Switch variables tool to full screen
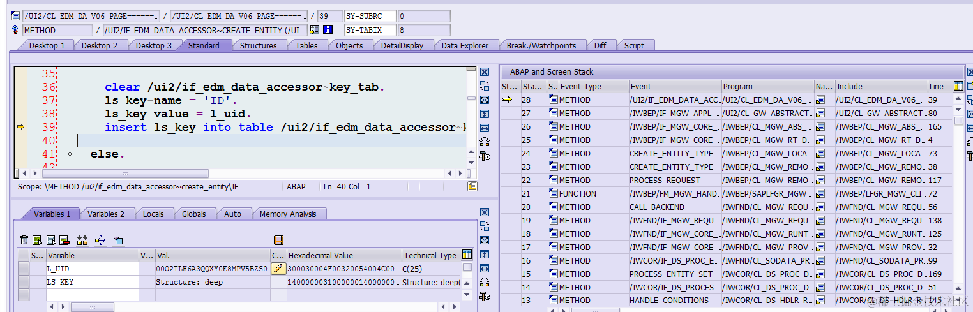 click(485, 240)
